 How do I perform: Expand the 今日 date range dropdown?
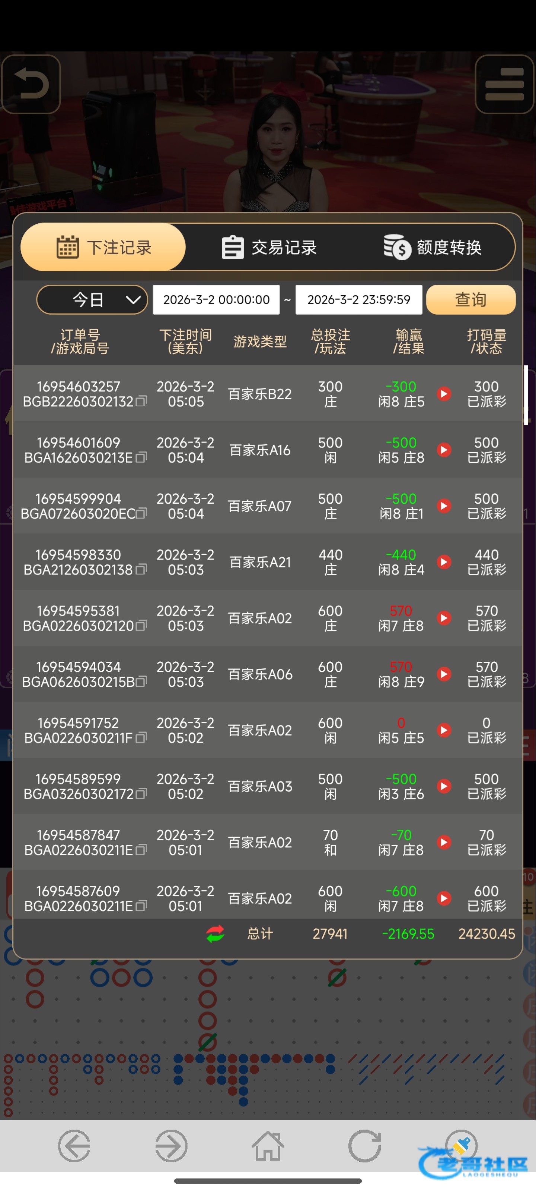92,300
